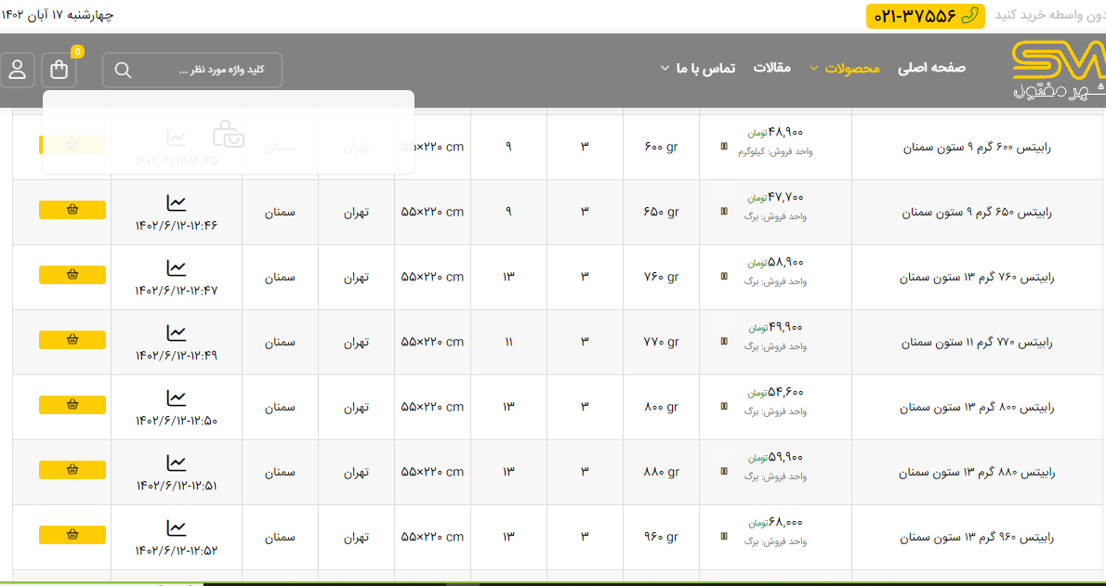Click the شهر مفتول site logo
Viewport: 1106px width, 586px height.
(1058, 70)
